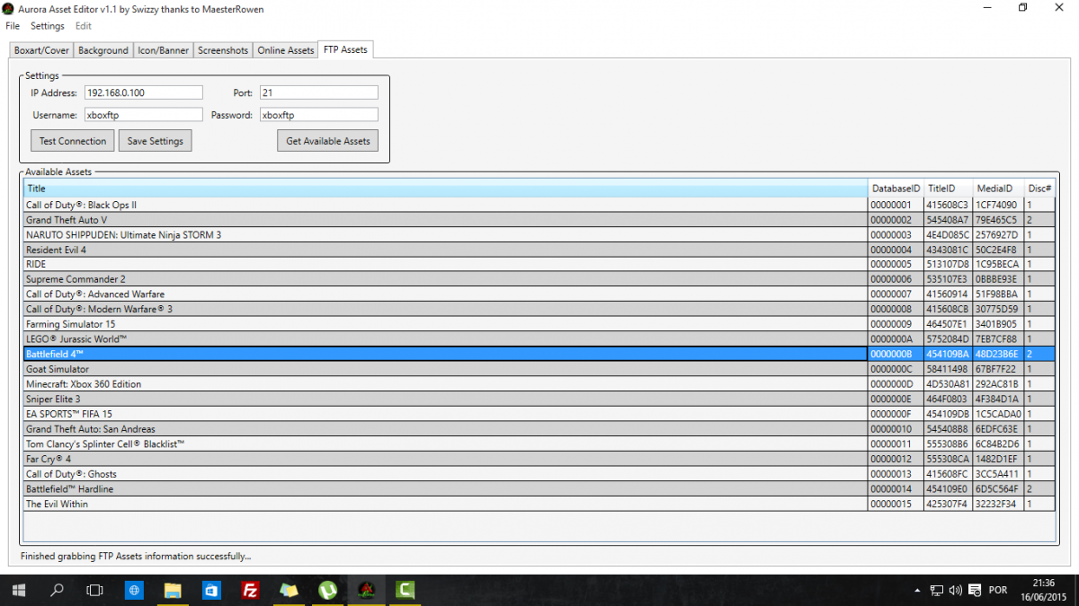1079x606 pixels.
Task: Open the Store icon in taskbar
Action: point(211,590)
